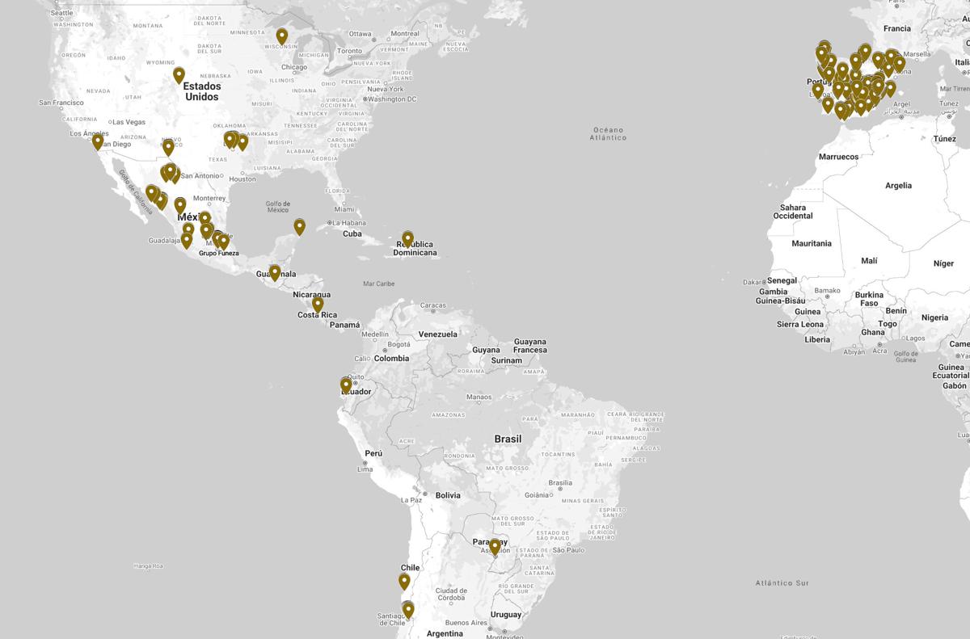Click the pin in Nuevo Mexico
Image resolution: width=970 pixels, height=639 pixels.
click(168, 147)
